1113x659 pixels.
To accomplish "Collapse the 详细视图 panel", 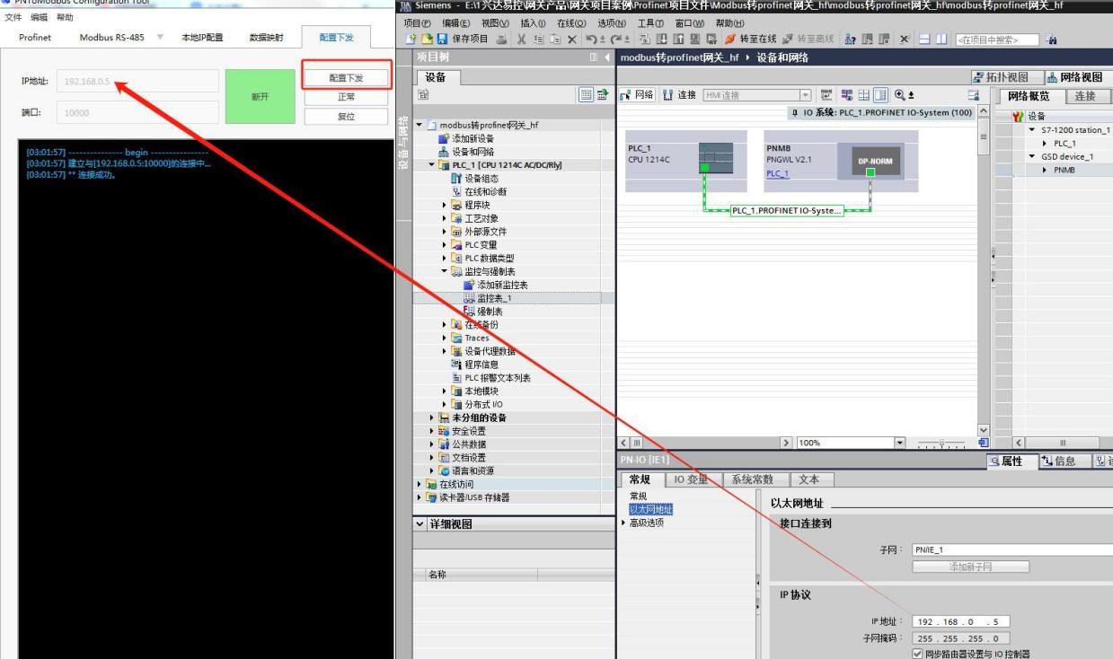I will point(420,524).
